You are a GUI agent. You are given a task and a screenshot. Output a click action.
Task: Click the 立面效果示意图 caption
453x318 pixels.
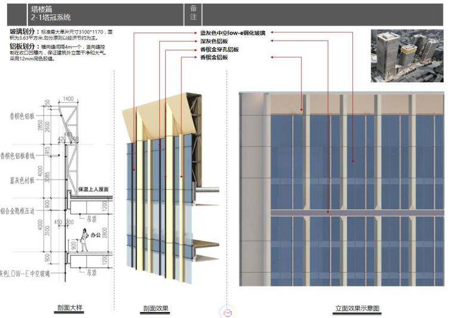pos(357,308)
